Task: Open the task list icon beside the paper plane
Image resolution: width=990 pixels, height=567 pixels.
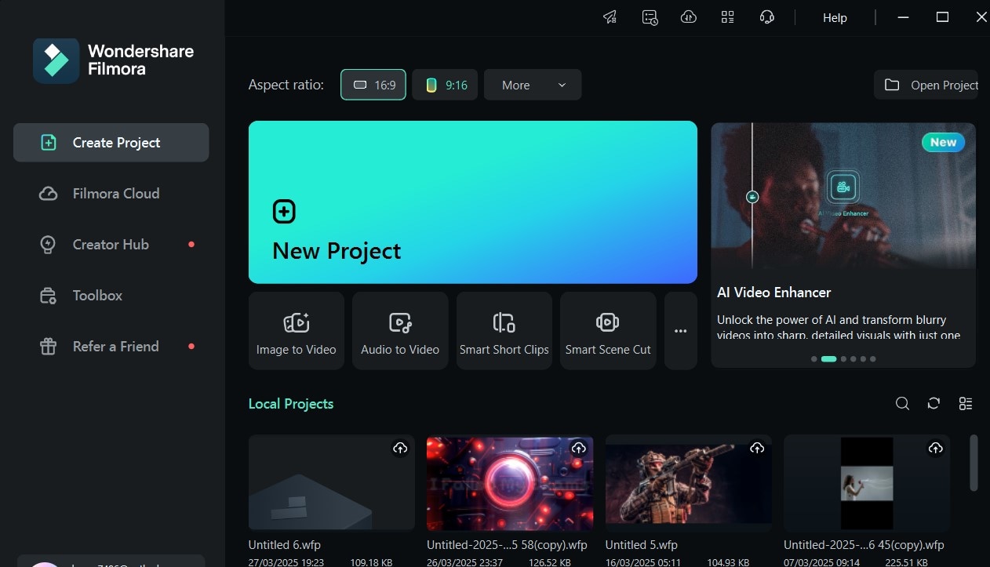Action: tap(650, 17)
